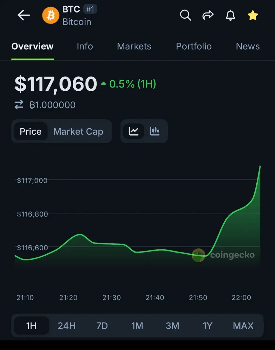275x350 pixels.
Task: Open the News tab
Action: coord(248,46)
